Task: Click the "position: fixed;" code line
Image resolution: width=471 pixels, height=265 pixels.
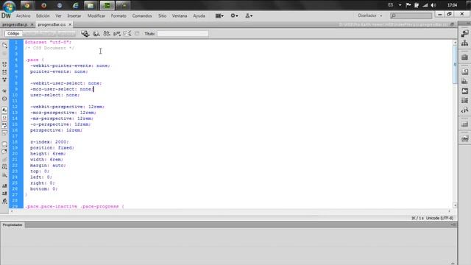Action: pyautogui.click(x=52, y=148)
